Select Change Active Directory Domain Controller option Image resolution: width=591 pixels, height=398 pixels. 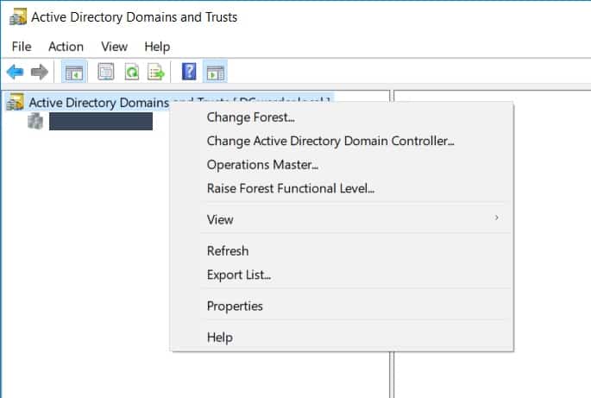(x=330, y=141)
